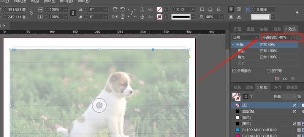
Task: Collapse the 对象 row in Effects panel
Action: (233, 45)
